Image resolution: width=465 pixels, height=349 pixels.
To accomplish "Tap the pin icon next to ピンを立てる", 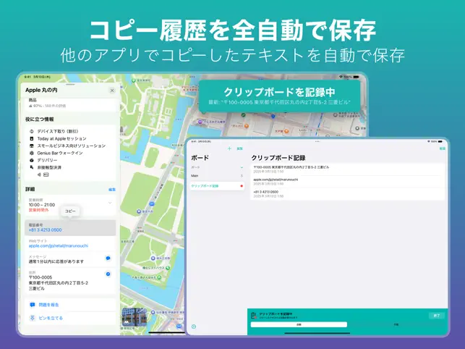I will pos(33,318).
